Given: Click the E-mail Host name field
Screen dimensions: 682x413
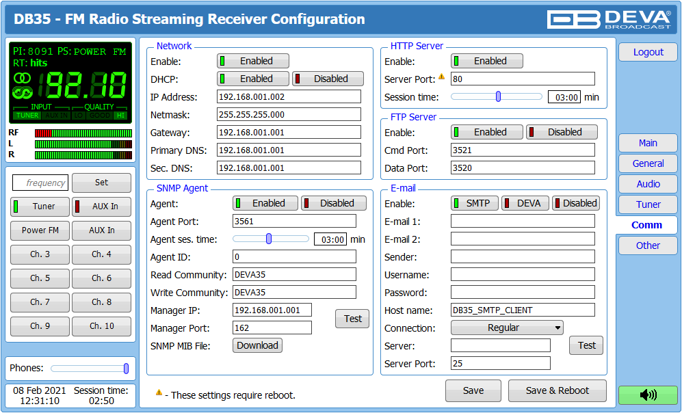Looking at the screenshot, I should [x=523, y=310].
